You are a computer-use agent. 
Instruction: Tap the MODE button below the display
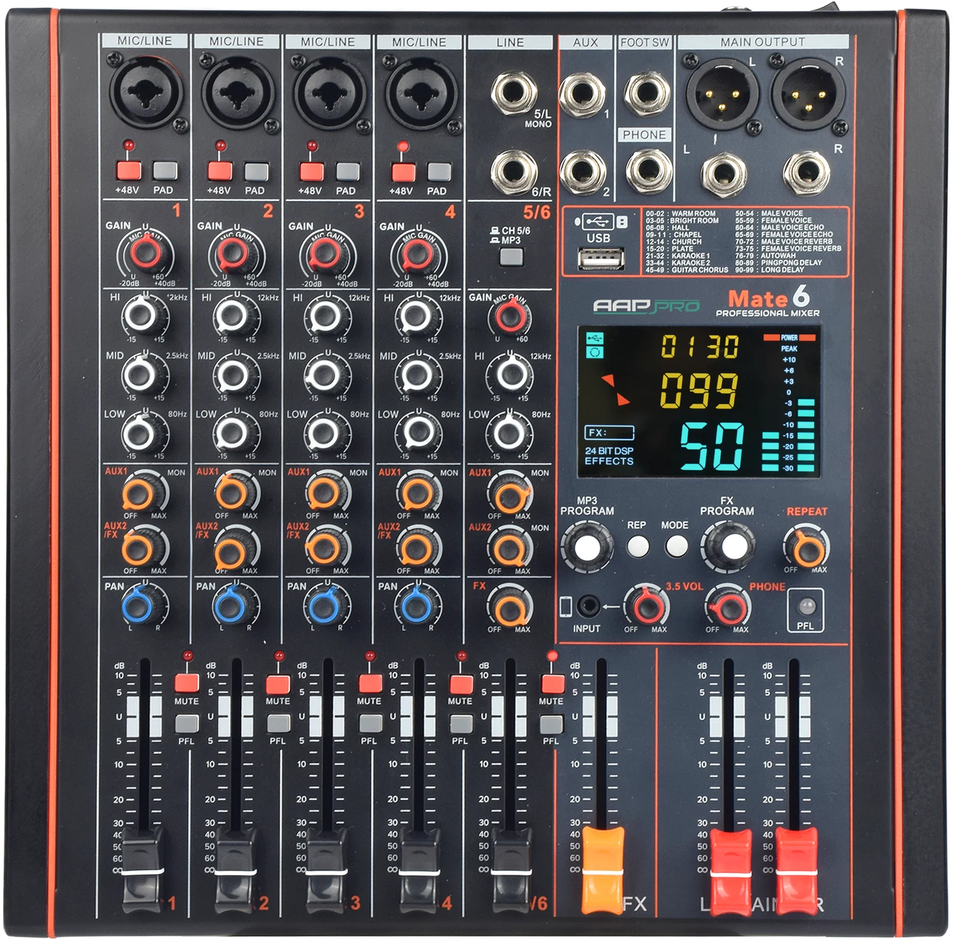click(x=676, y=546)
